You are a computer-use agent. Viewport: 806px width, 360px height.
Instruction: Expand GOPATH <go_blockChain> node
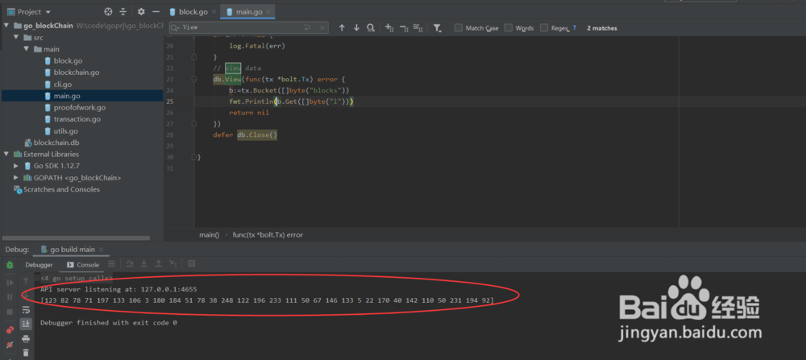coord(16,178)
